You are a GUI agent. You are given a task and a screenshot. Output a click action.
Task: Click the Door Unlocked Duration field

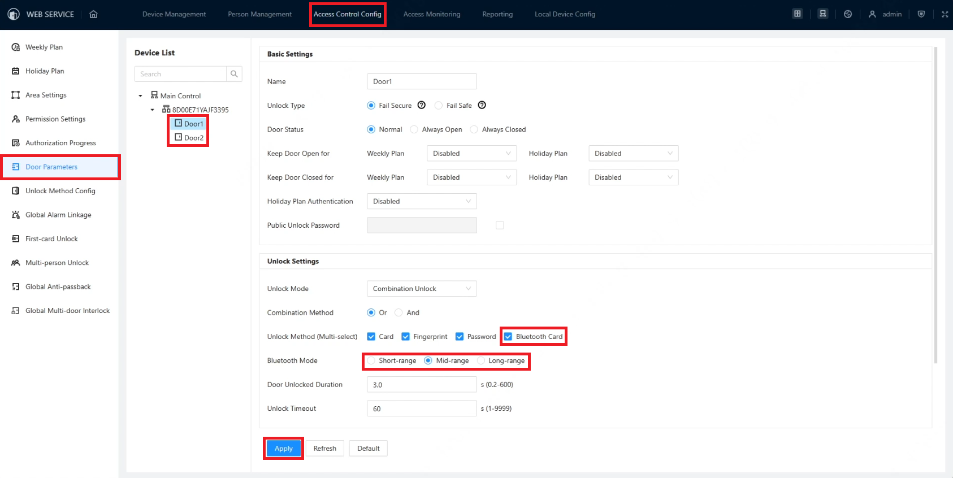[422, 385]
